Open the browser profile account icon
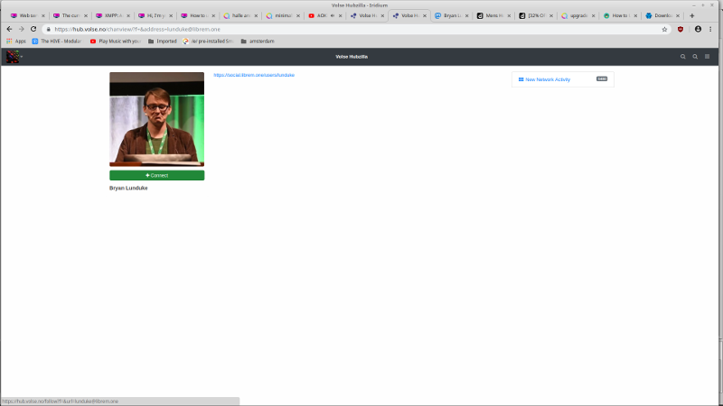Screen dimensions: 723x406 698,29
